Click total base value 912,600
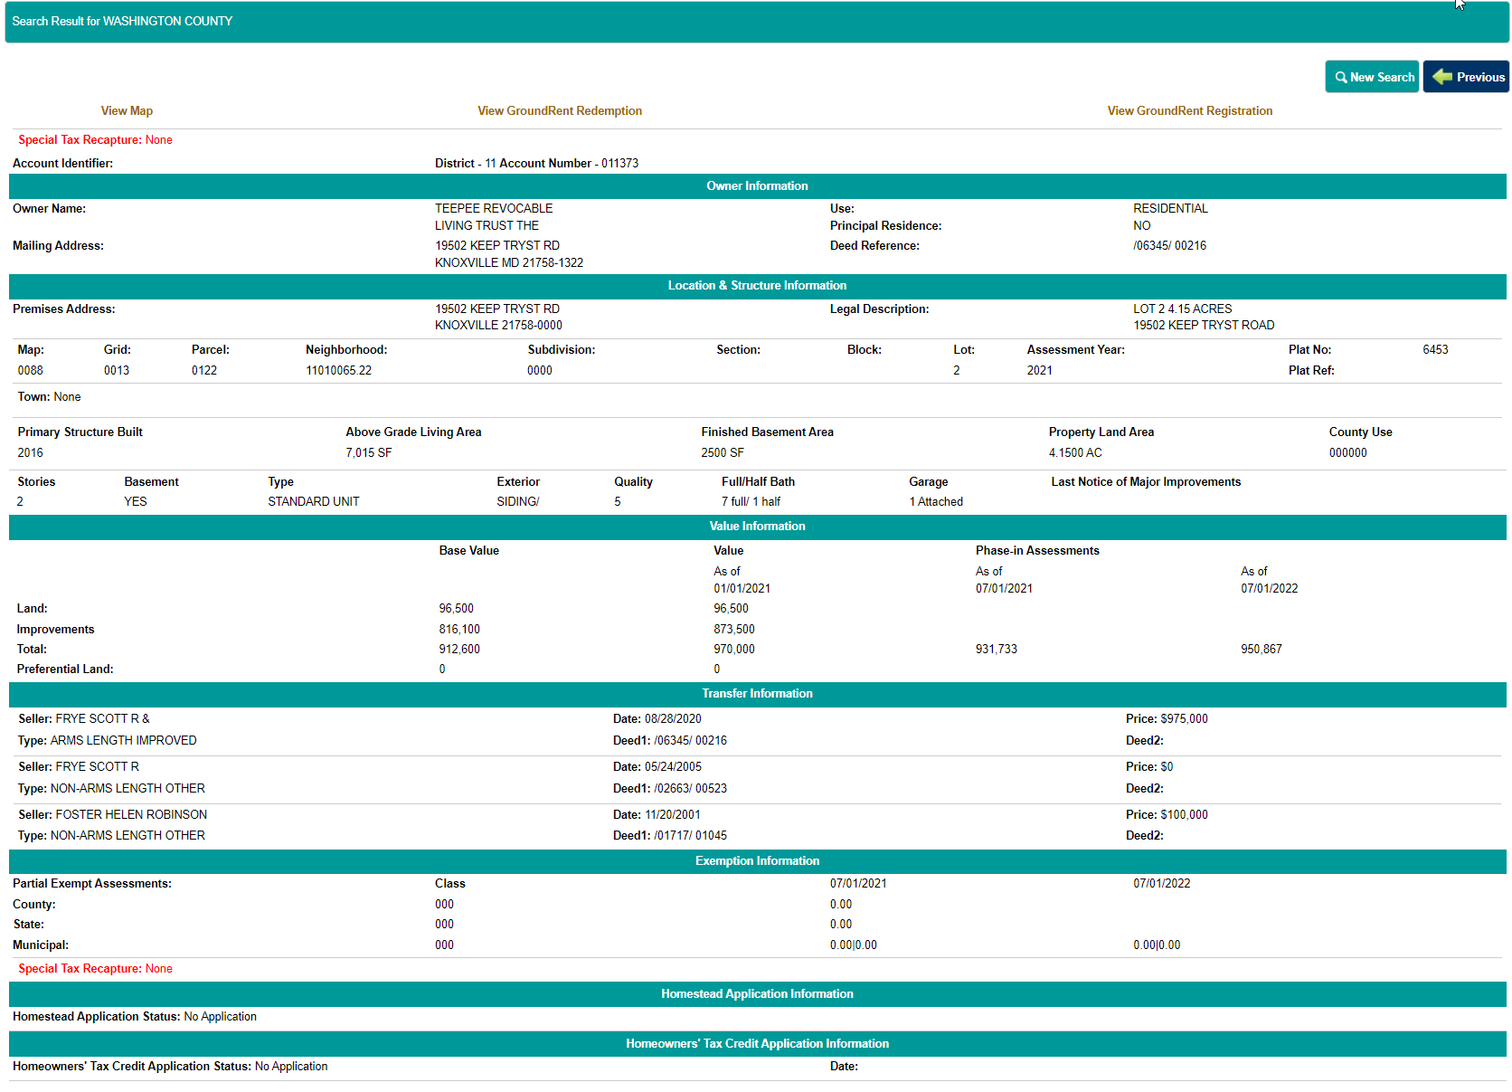Image resolution: width=1512 pixels, height=1092 pixels. point(459,650)
